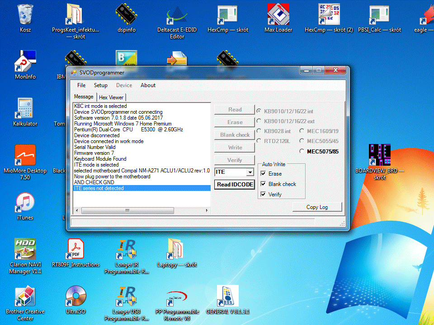The height and width of the screenshot is (325, 434).
Task: Open the File menu
Action: (x=81, y=85)
